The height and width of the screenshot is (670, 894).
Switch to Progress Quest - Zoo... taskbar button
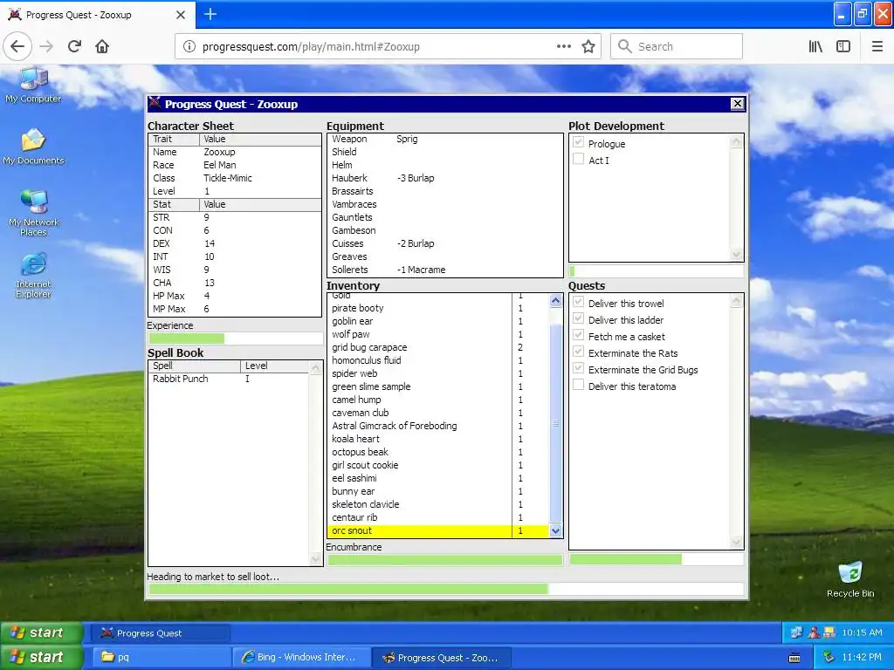pyautogui.click(x=441, y=657)
